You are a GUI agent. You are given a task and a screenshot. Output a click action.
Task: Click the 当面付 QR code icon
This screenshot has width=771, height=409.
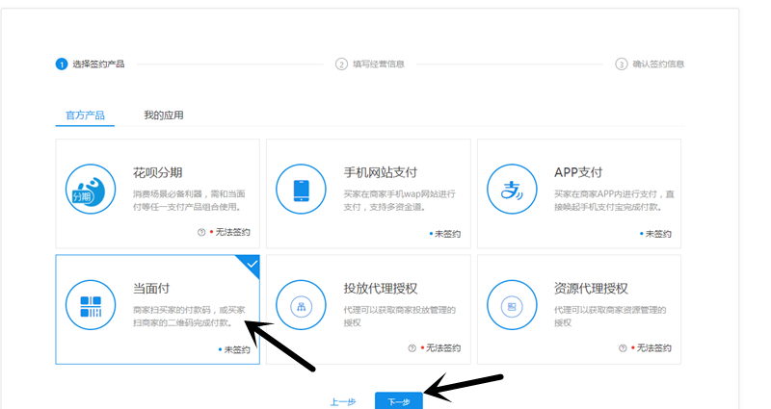tap(91, 305)
